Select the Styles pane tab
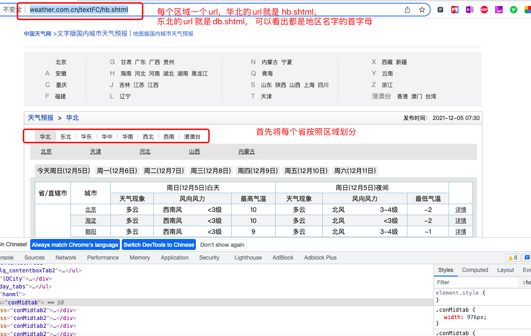The width and height of the screenshot is (531, 336). pos(446,270)
